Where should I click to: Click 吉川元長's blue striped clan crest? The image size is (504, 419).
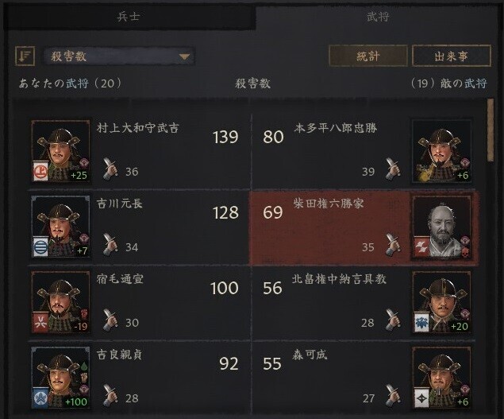(40, 246)
